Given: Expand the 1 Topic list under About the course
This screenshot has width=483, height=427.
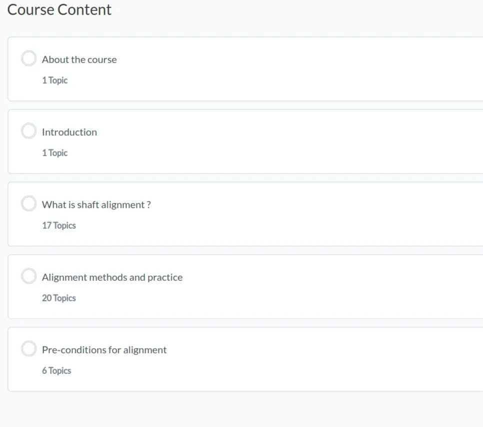Looking at the screenshot, I should pos(55,80).
